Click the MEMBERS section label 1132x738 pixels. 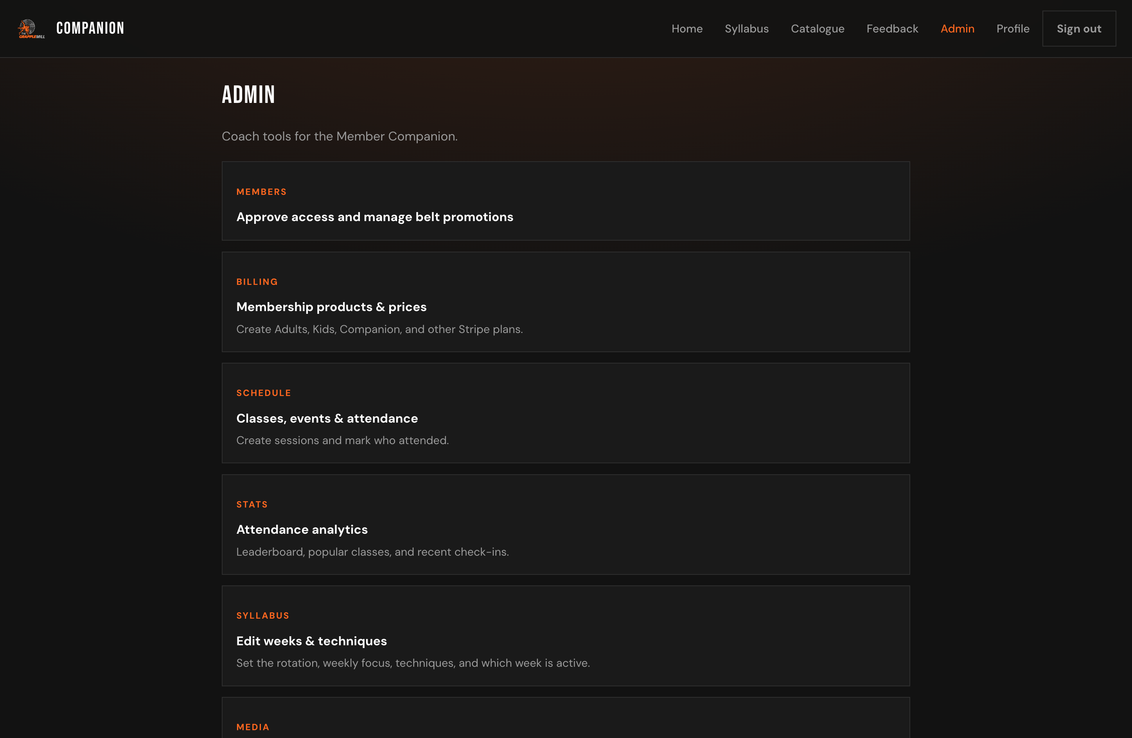click(x=261, y=192)
